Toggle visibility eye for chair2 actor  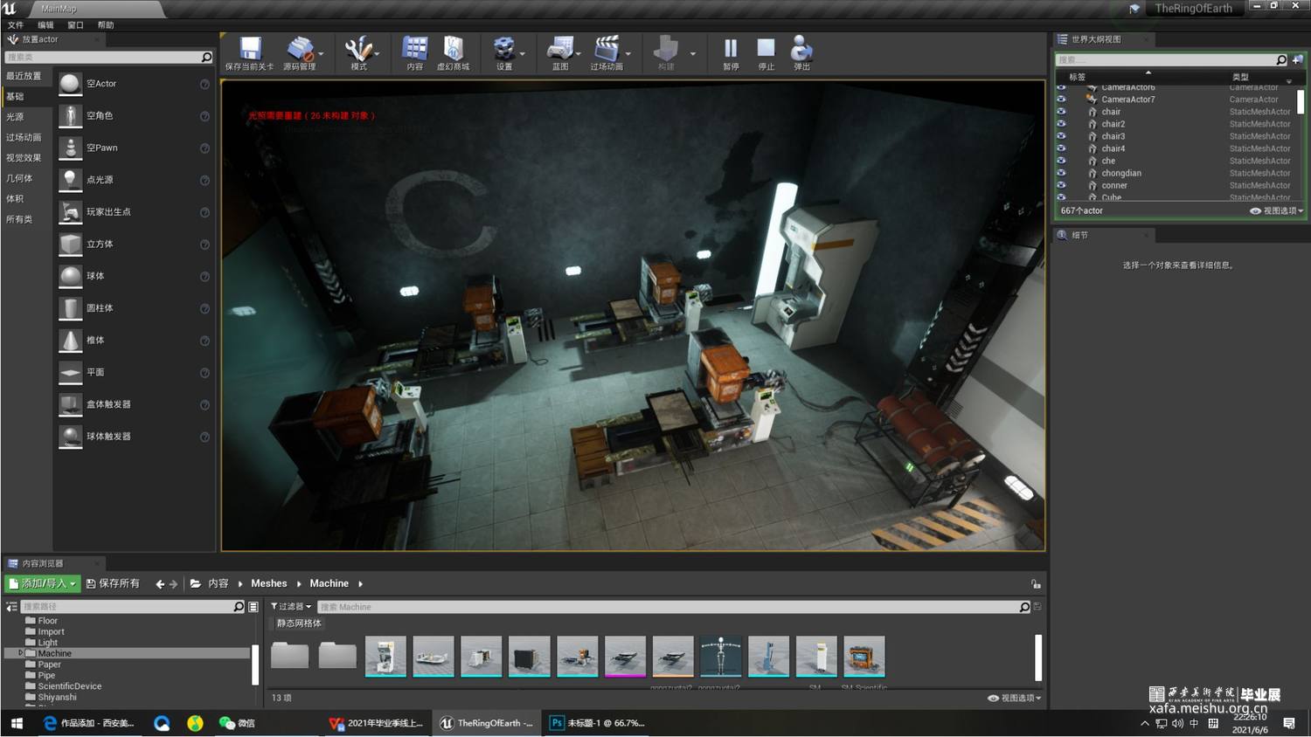1061,124
